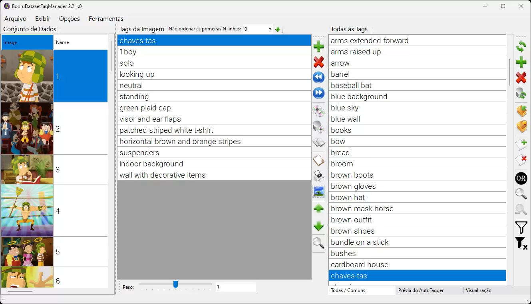Select the 'green plaid cap' image tag
Viewport: 531px width, 304px height.
click(x=214, y=108)
